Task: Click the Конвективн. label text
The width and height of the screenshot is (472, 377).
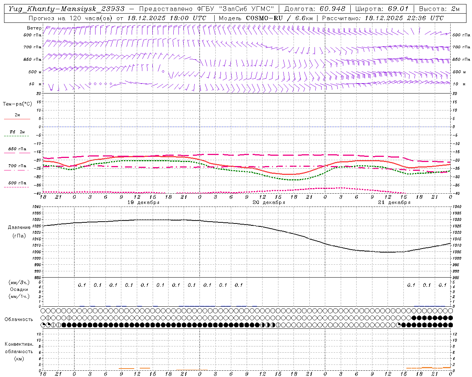Action: click(19, 344)
